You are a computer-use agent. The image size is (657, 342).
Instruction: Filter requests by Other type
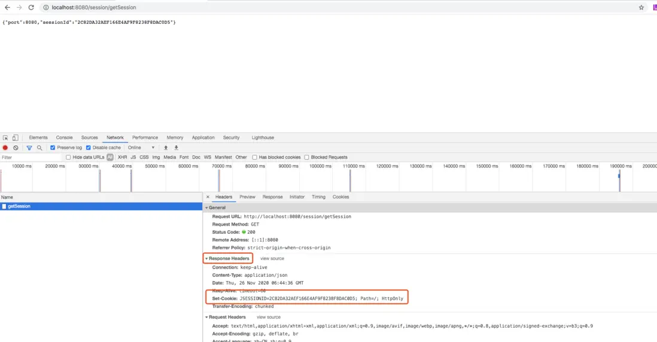pyautogui.click(x=241, y=157)
